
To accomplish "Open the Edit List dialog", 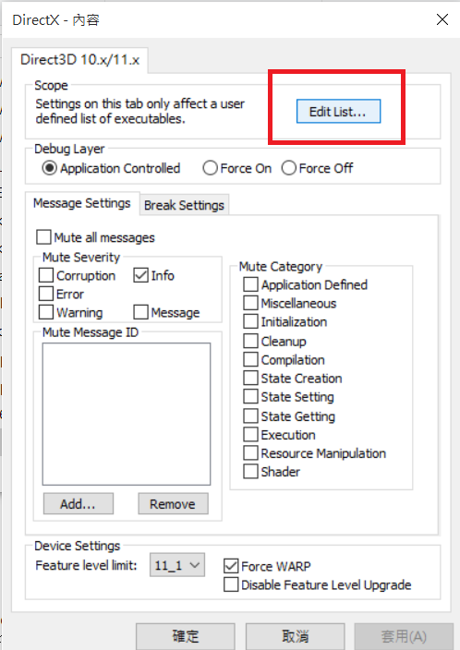I will click(x=338, y=111).
